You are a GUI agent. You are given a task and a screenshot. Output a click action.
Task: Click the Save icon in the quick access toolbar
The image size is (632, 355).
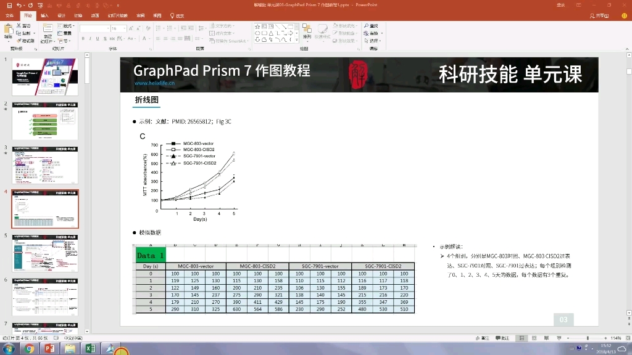9,5
